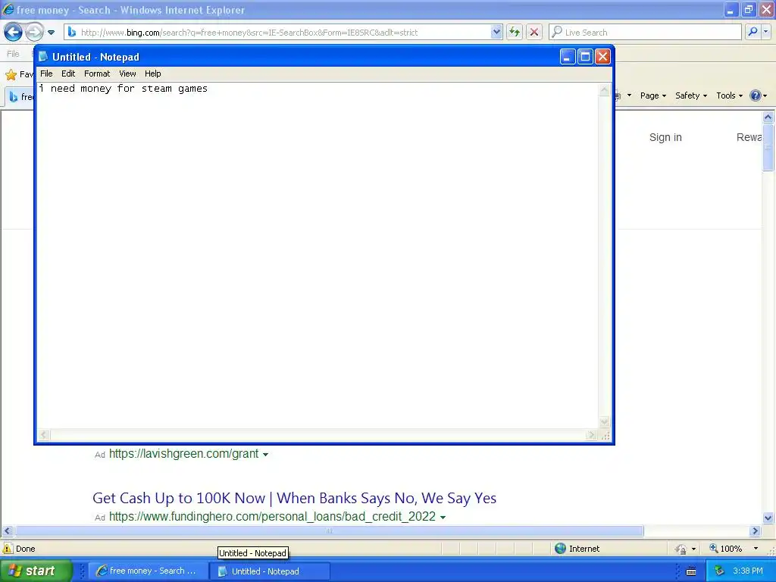776x582 pixels.
Task: Open the Tools menu in IE toolbar
Action: tap(729, 95)
